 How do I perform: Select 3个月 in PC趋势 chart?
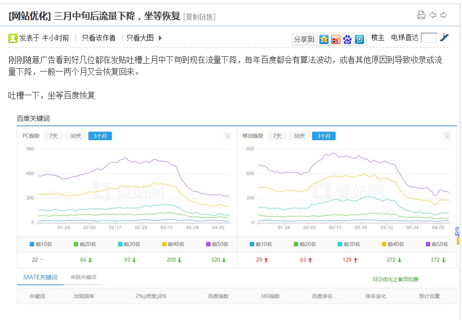tap(100, 136)
